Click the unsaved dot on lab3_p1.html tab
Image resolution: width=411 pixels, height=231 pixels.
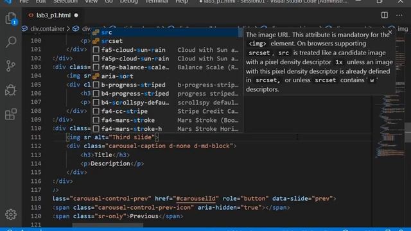click(76, 15)
